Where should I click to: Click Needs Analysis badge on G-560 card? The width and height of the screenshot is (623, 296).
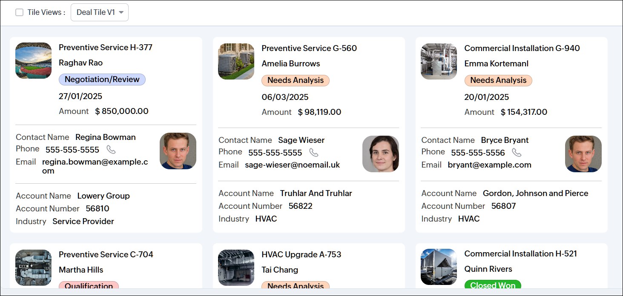[296, 80]
